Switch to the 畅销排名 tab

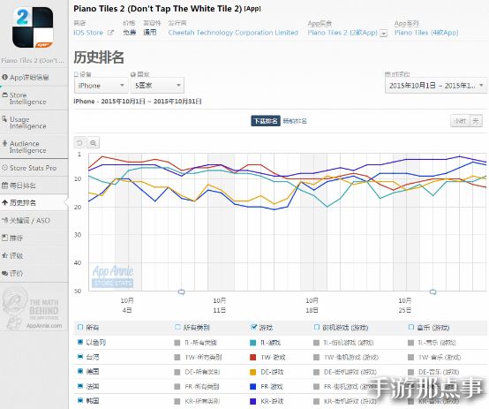(x=295, y=121)
